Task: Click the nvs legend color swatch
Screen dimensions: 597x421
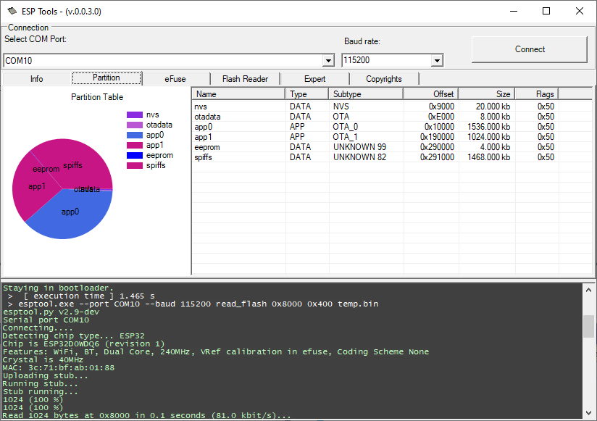Action: point(135,114)
